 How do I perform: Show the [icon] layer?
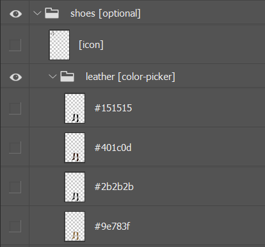[x=15, y=45]
